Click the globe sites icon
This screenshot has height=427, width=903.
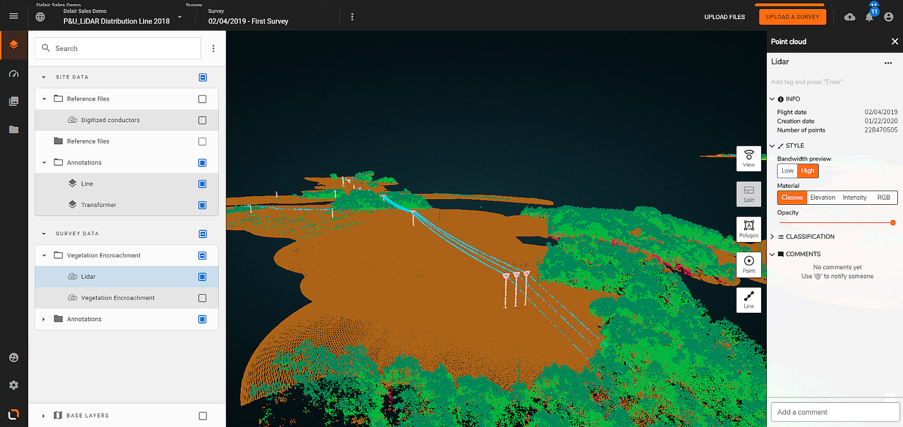tap(40, 16)
